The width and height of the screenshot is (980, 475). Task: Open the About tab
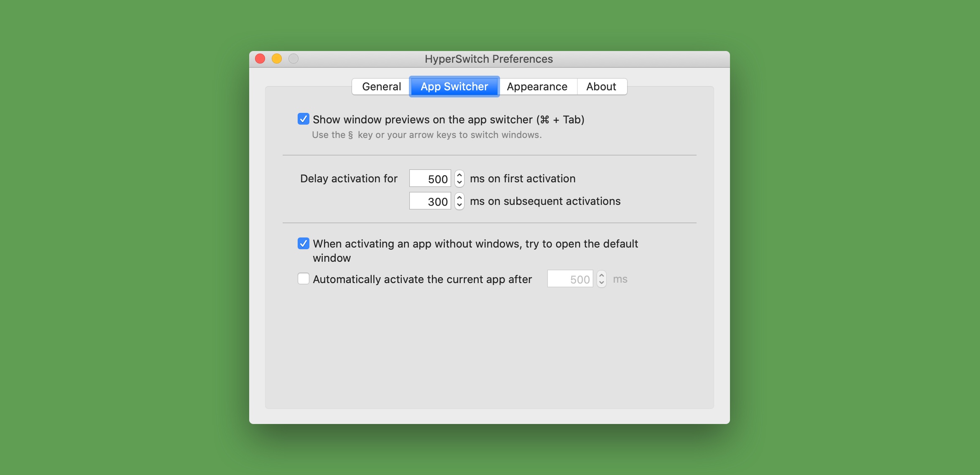(600, 86)
